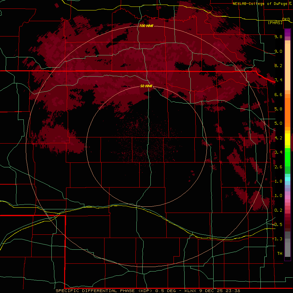The width and height of the screenshot is (293, 293).
Task: Click the 1.0 scale value
Action: pyautogui.click(x=278, y=196)
